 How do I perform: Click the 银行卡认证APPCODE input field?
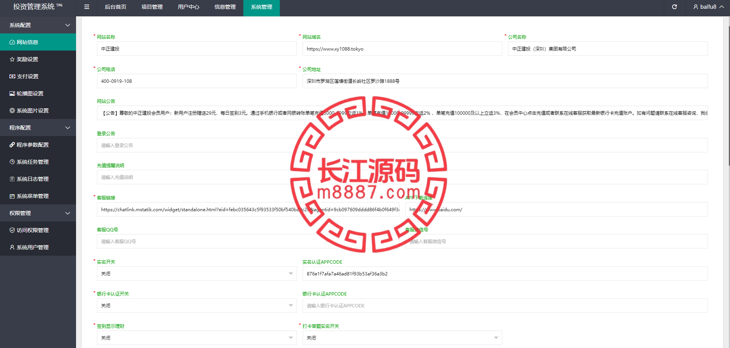pos(505,305)
